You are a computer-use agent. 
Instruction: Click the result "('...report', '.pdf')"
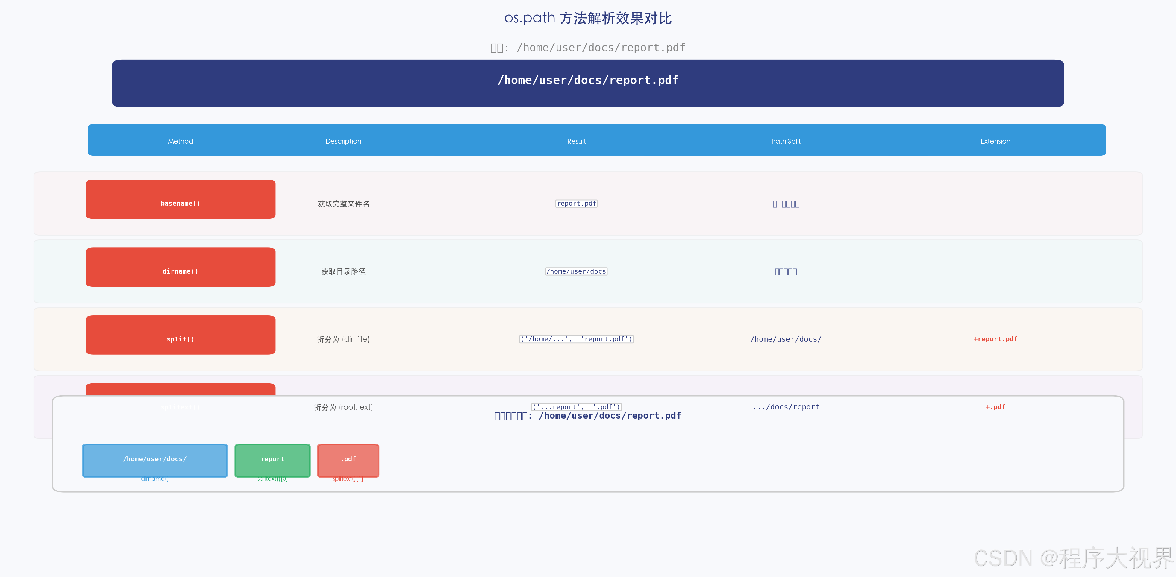coord(576,407)
